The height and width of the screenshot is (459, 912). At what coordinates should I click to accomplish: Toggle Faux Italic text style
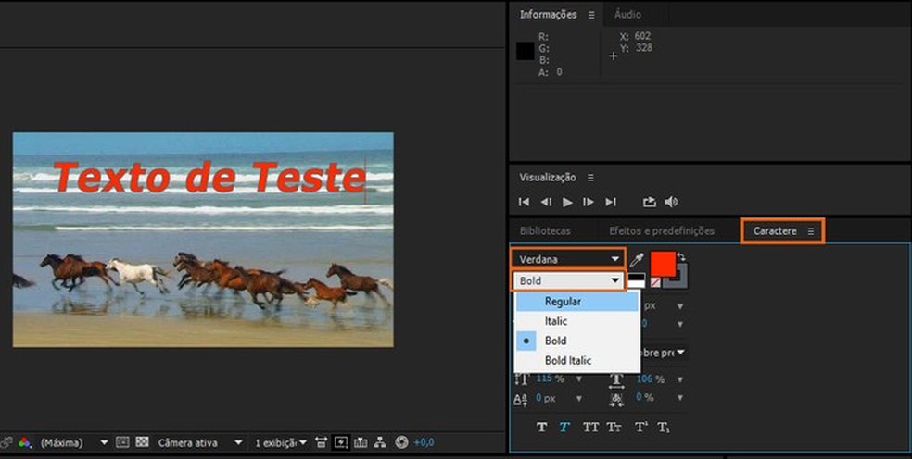point(564,427)
